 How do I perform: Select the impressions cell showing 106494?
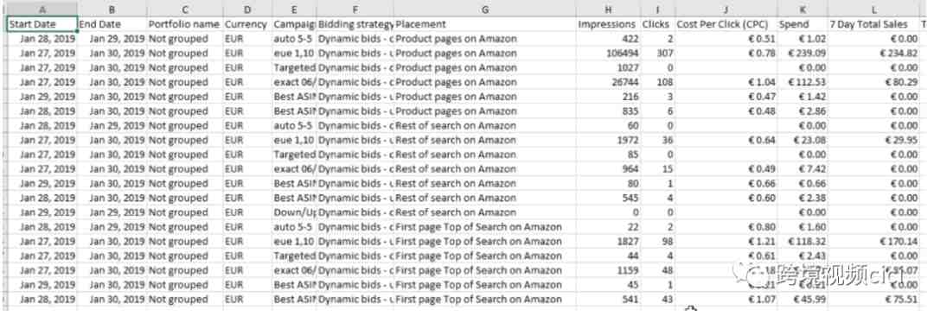[608, 53]
